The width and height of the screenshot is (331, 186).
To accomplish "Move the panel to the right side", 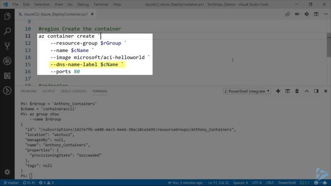I will pos(316,91).
